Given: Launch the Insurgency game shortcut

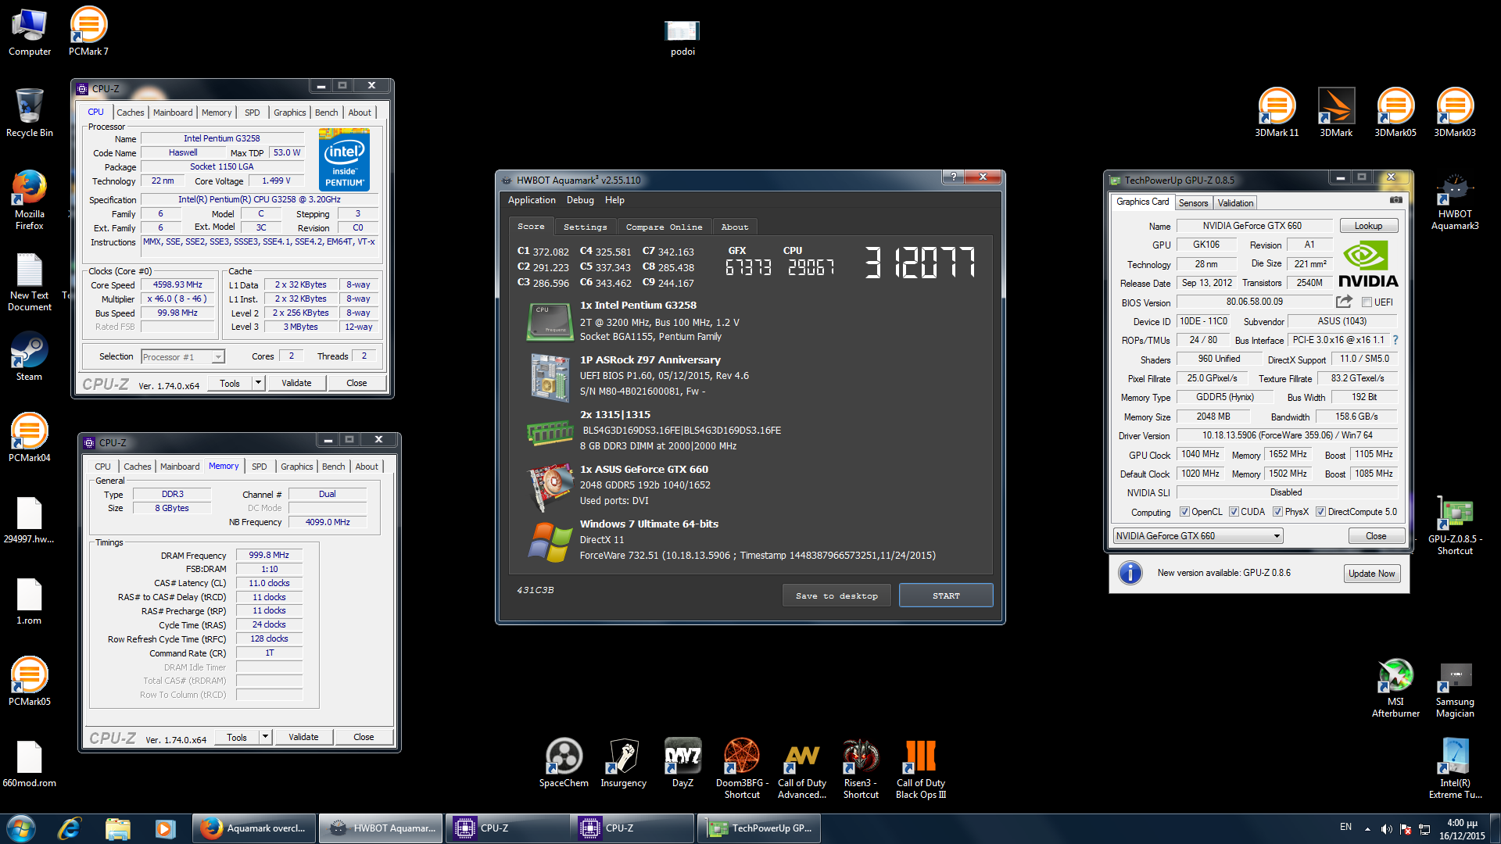Looking at the screenshot, I should pos(623,763).
